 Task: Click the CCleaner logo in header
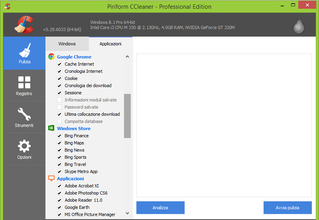[x=24, y=25]
